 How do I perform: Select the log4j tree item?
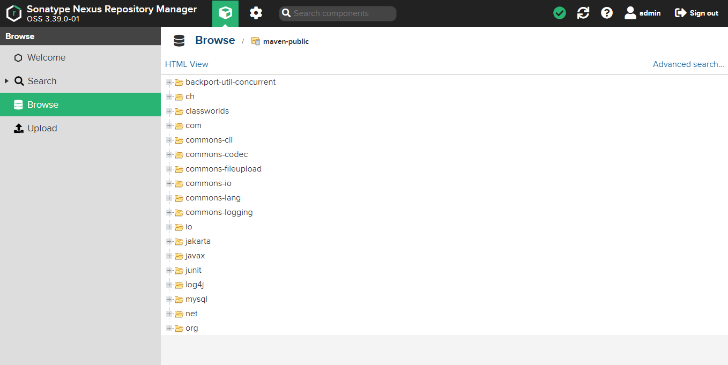coord(195,285)
